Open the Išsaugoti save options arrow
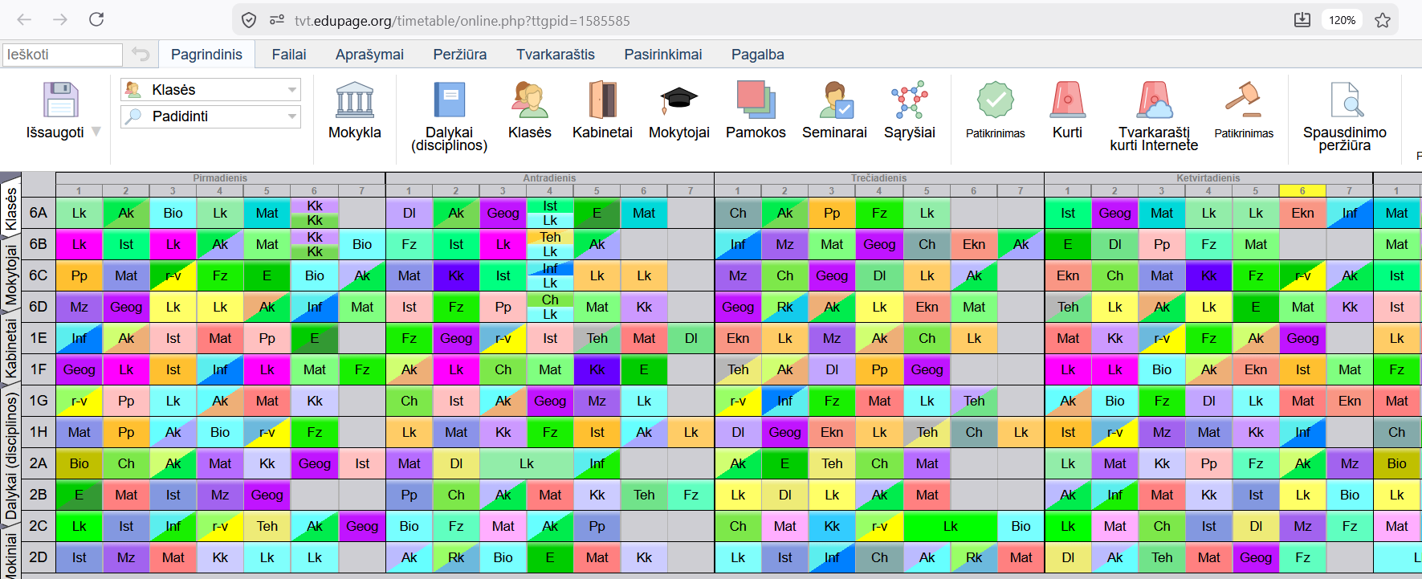The height and width of the screenshot is (579, 1422). pos(96,132)
